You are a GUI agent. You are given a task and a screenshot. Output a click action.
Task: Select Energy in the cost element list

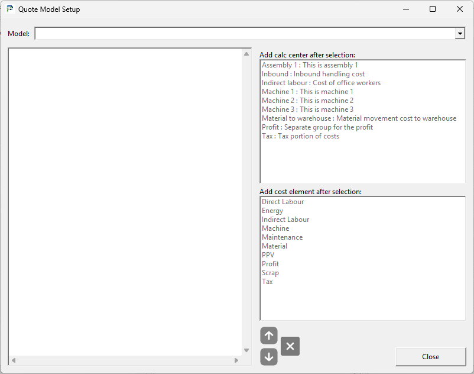[x=272, y=210]
